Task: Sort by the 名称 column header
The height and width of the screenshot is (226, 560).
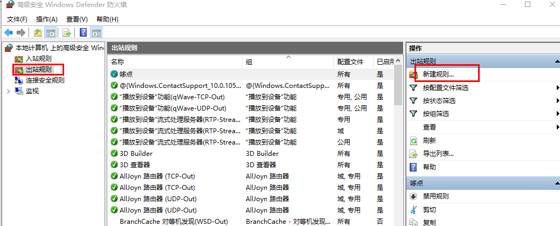Action: 175,62
